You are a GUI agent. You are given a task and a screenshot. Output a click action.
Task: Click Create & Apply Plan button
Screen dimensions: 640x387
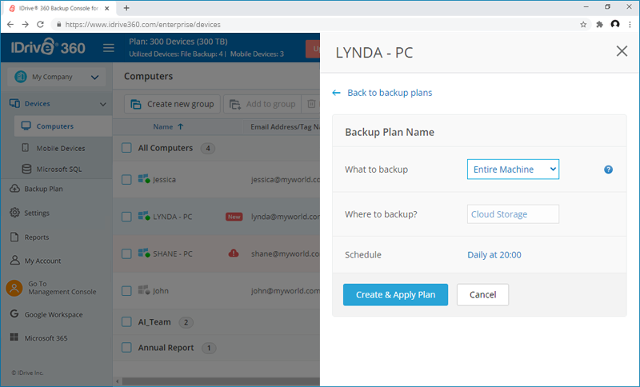[395, 294]
